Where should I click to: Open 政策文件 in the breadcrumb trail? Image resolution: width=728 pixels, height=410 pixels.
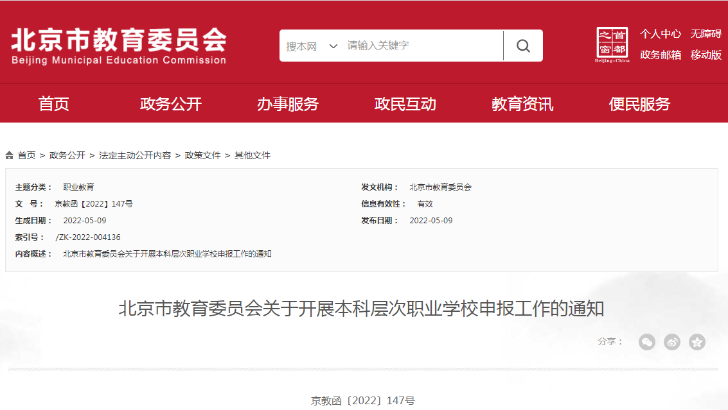[201, 155]
